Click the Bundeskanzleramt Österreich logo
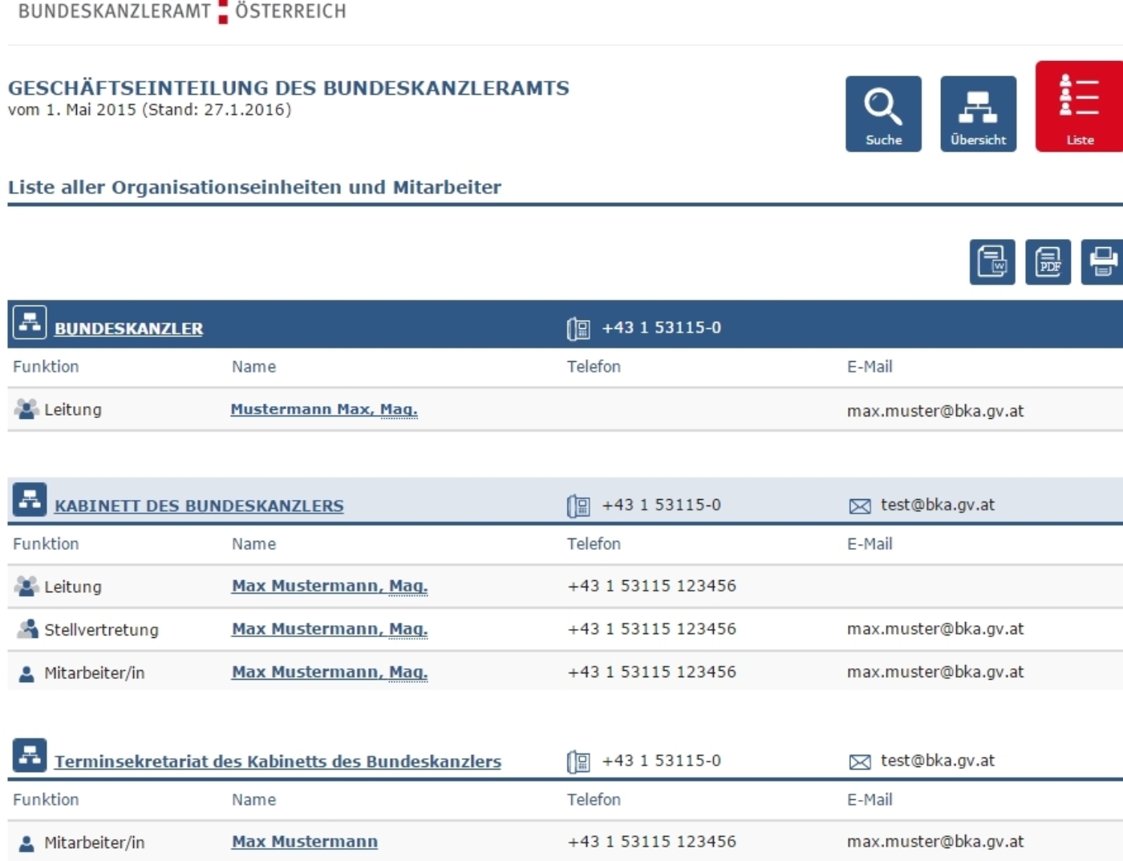The image size is (1123, 861). pyautogui.click(x=182, y=11)
